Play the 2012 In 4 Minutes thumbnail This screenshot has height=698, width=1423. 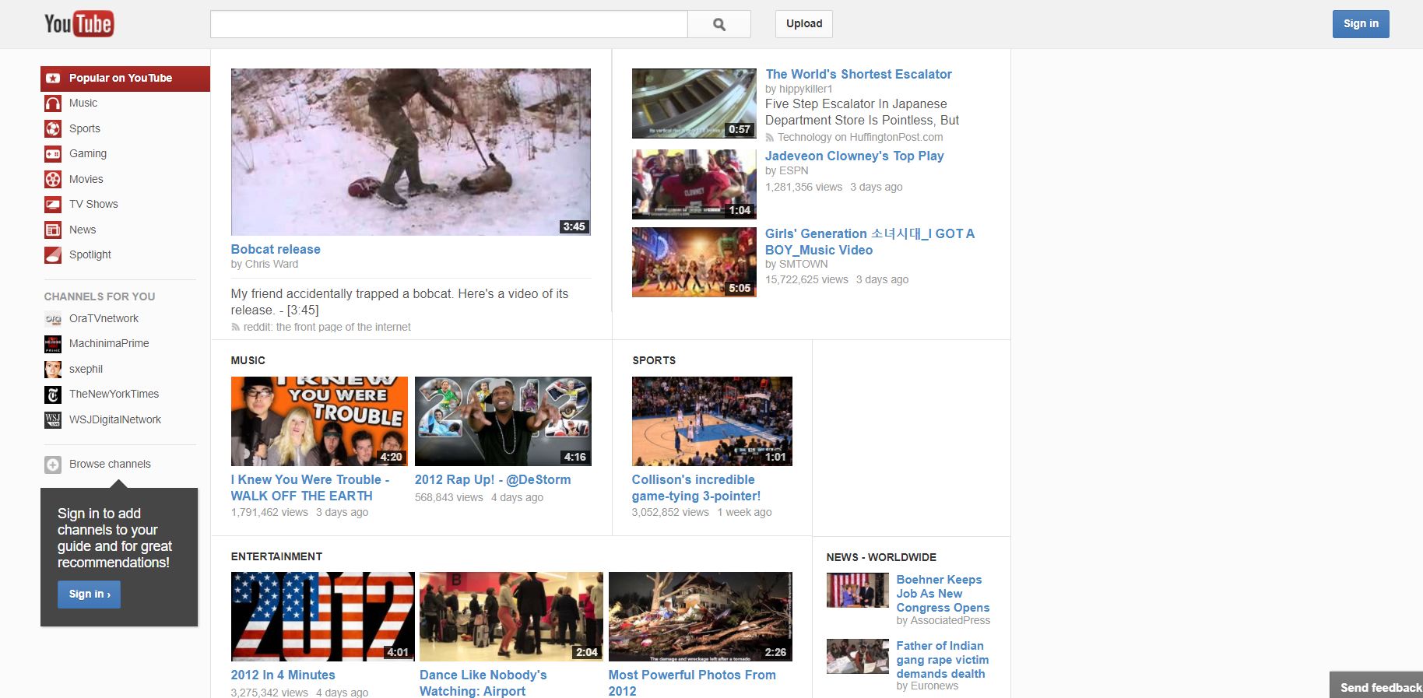[323, 617]
